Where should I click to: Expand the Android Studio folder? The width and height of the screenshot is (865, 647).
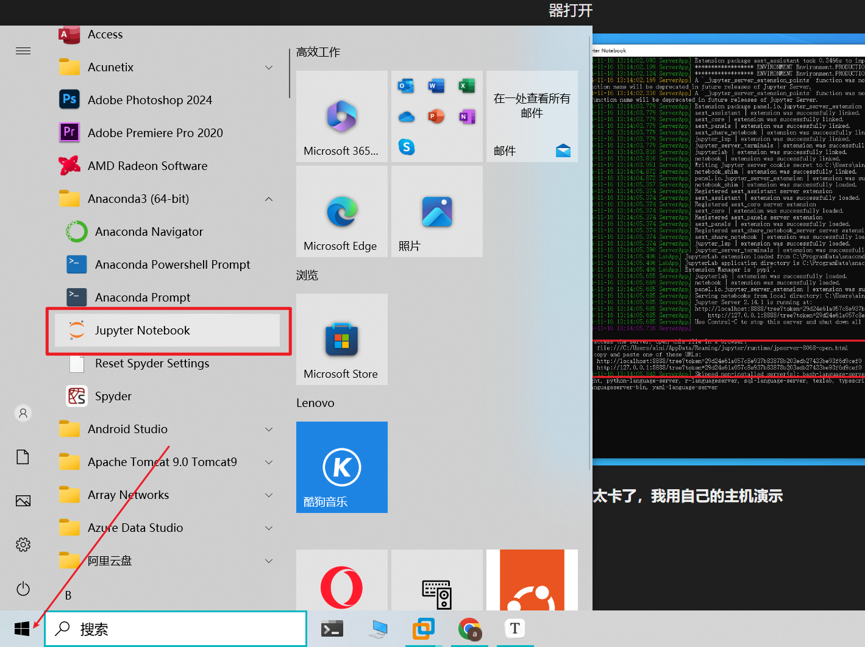(269, 429)
